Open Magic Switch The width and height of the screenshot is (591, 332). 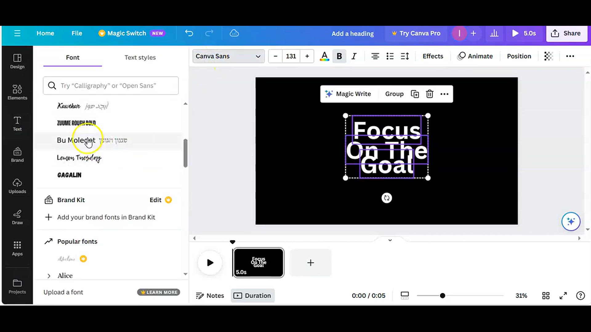click(x=132, y=33)
